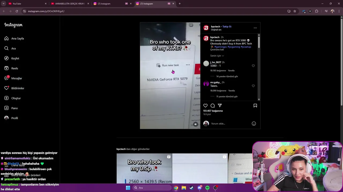Open Spotify from the taskbar
343x192 pixels.
[207, 188]
